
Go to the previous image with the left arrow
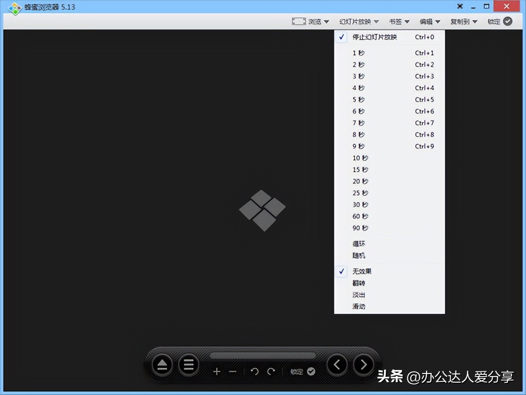coord(337,364)
